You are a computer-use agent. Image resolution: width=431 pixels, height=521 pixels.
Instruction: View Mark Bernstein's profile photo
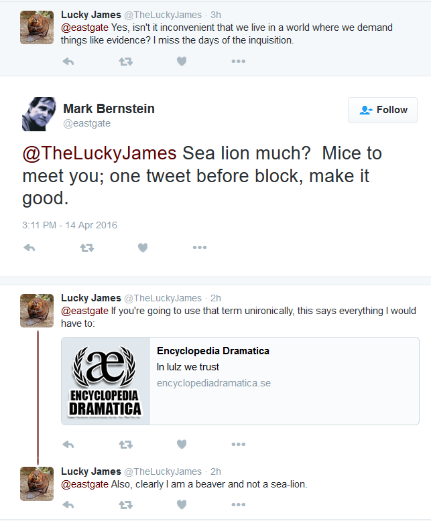[40, 114]
